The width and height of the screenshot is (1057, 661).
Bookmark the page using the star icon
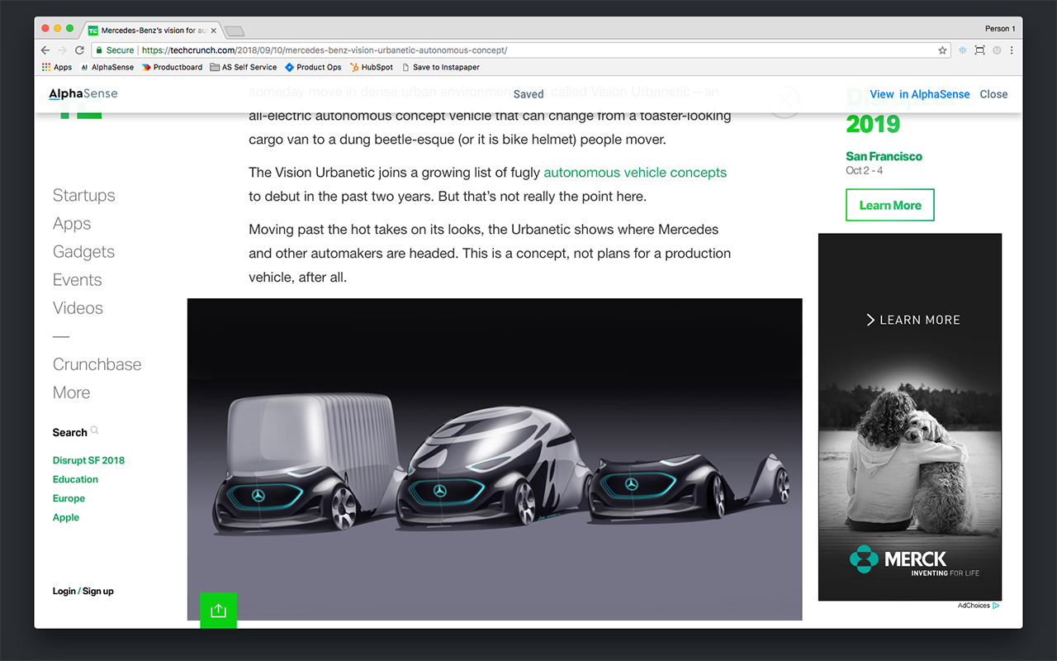point(942,50)
